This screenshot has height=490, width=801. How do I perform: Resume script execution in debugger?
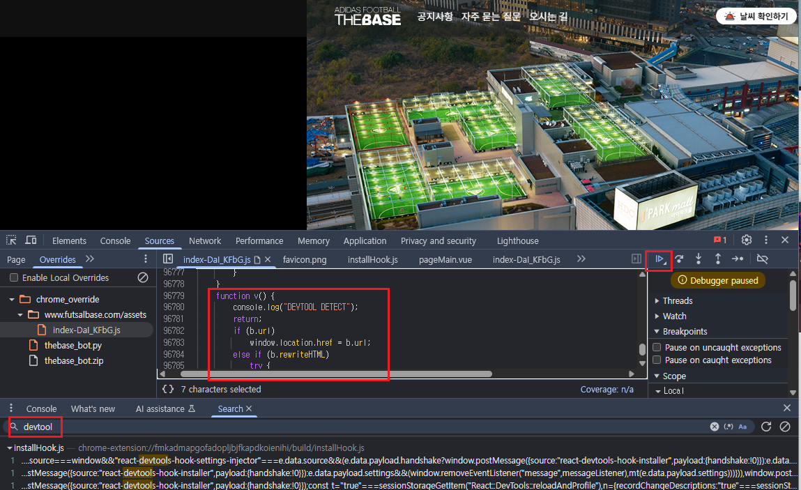coord(659,259)
